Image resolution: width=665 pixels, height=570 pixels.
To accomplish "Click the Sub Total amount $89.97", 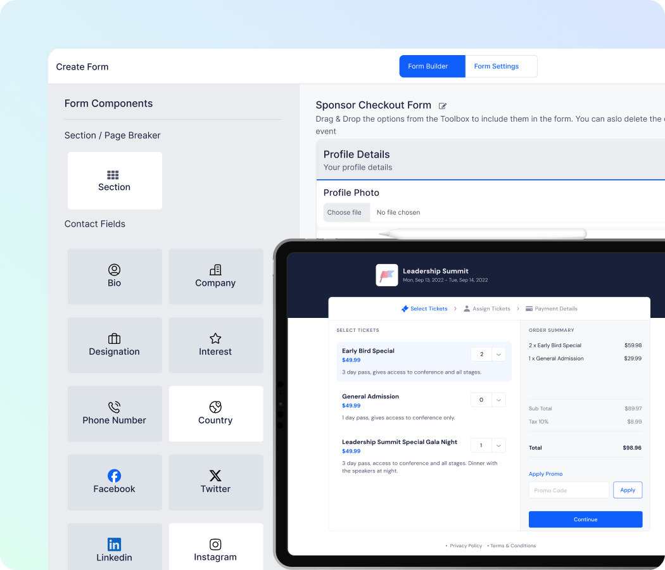I will click(633, 408).
